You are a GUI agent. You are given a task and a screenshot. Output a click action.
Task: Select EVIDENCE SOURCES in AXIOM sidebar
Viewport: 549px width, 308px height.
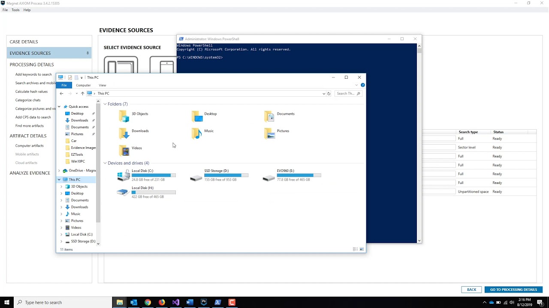point(49,53)
